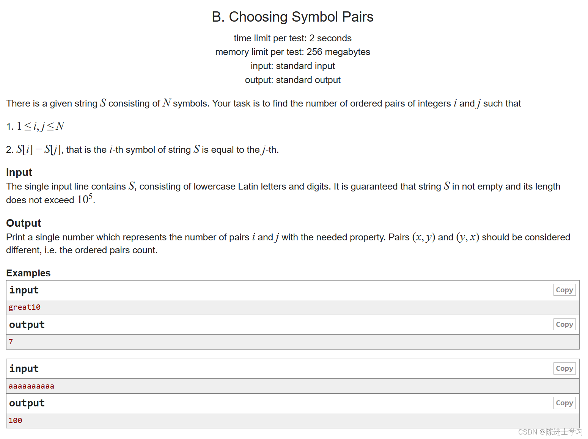Select the output value 7
The width and height of the screenshot is (588, 439).
tap(10, 342)
